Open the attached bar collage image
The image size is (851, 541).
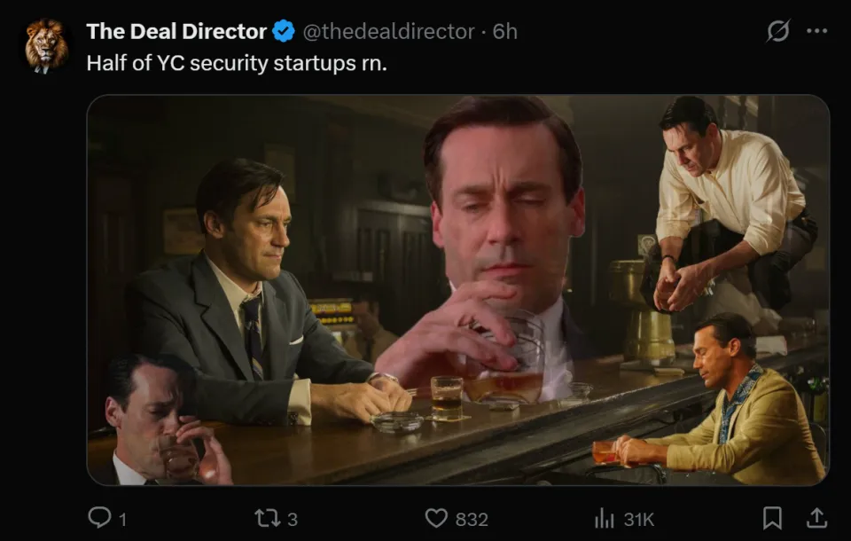click(x=457, y=290)
